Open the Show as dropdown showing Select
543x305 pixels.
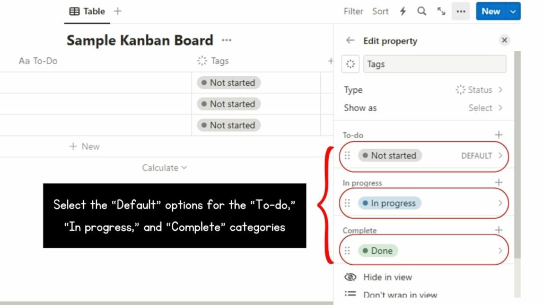(x=481, y=107)
